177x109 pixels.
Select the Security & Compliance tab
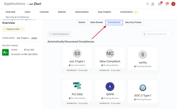[17, 17]
